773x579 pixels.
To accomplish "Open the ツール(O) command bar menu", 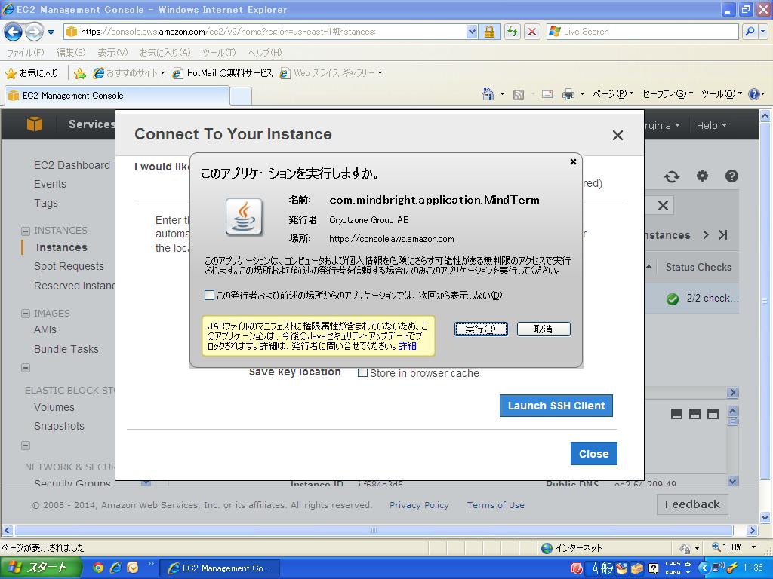I will [721, 93].
